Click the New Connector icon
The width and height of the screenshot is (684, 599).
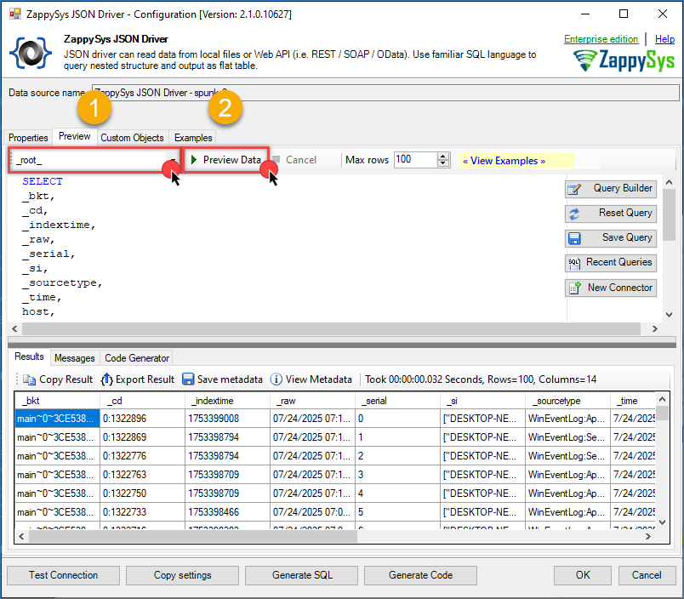tap(574, 288)
